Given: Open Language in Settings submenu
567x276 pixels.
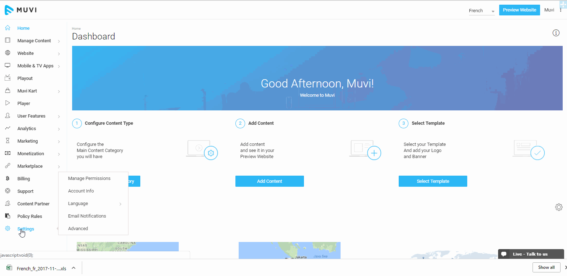Looking at the screenshot, I should point(78,203).
